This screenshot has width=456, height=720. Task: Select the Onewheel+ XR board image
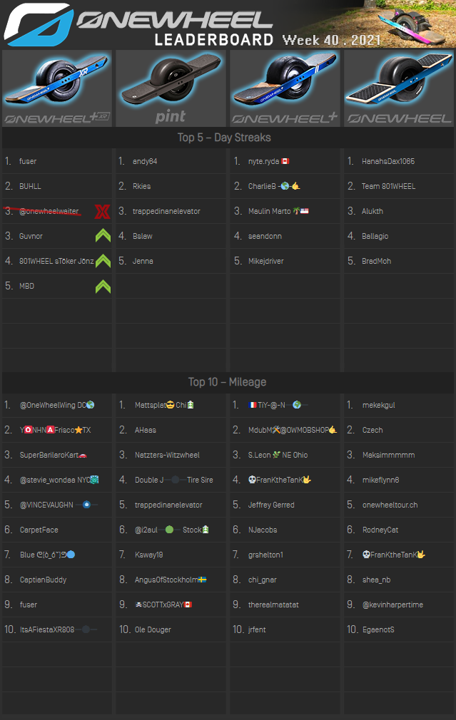57,88
